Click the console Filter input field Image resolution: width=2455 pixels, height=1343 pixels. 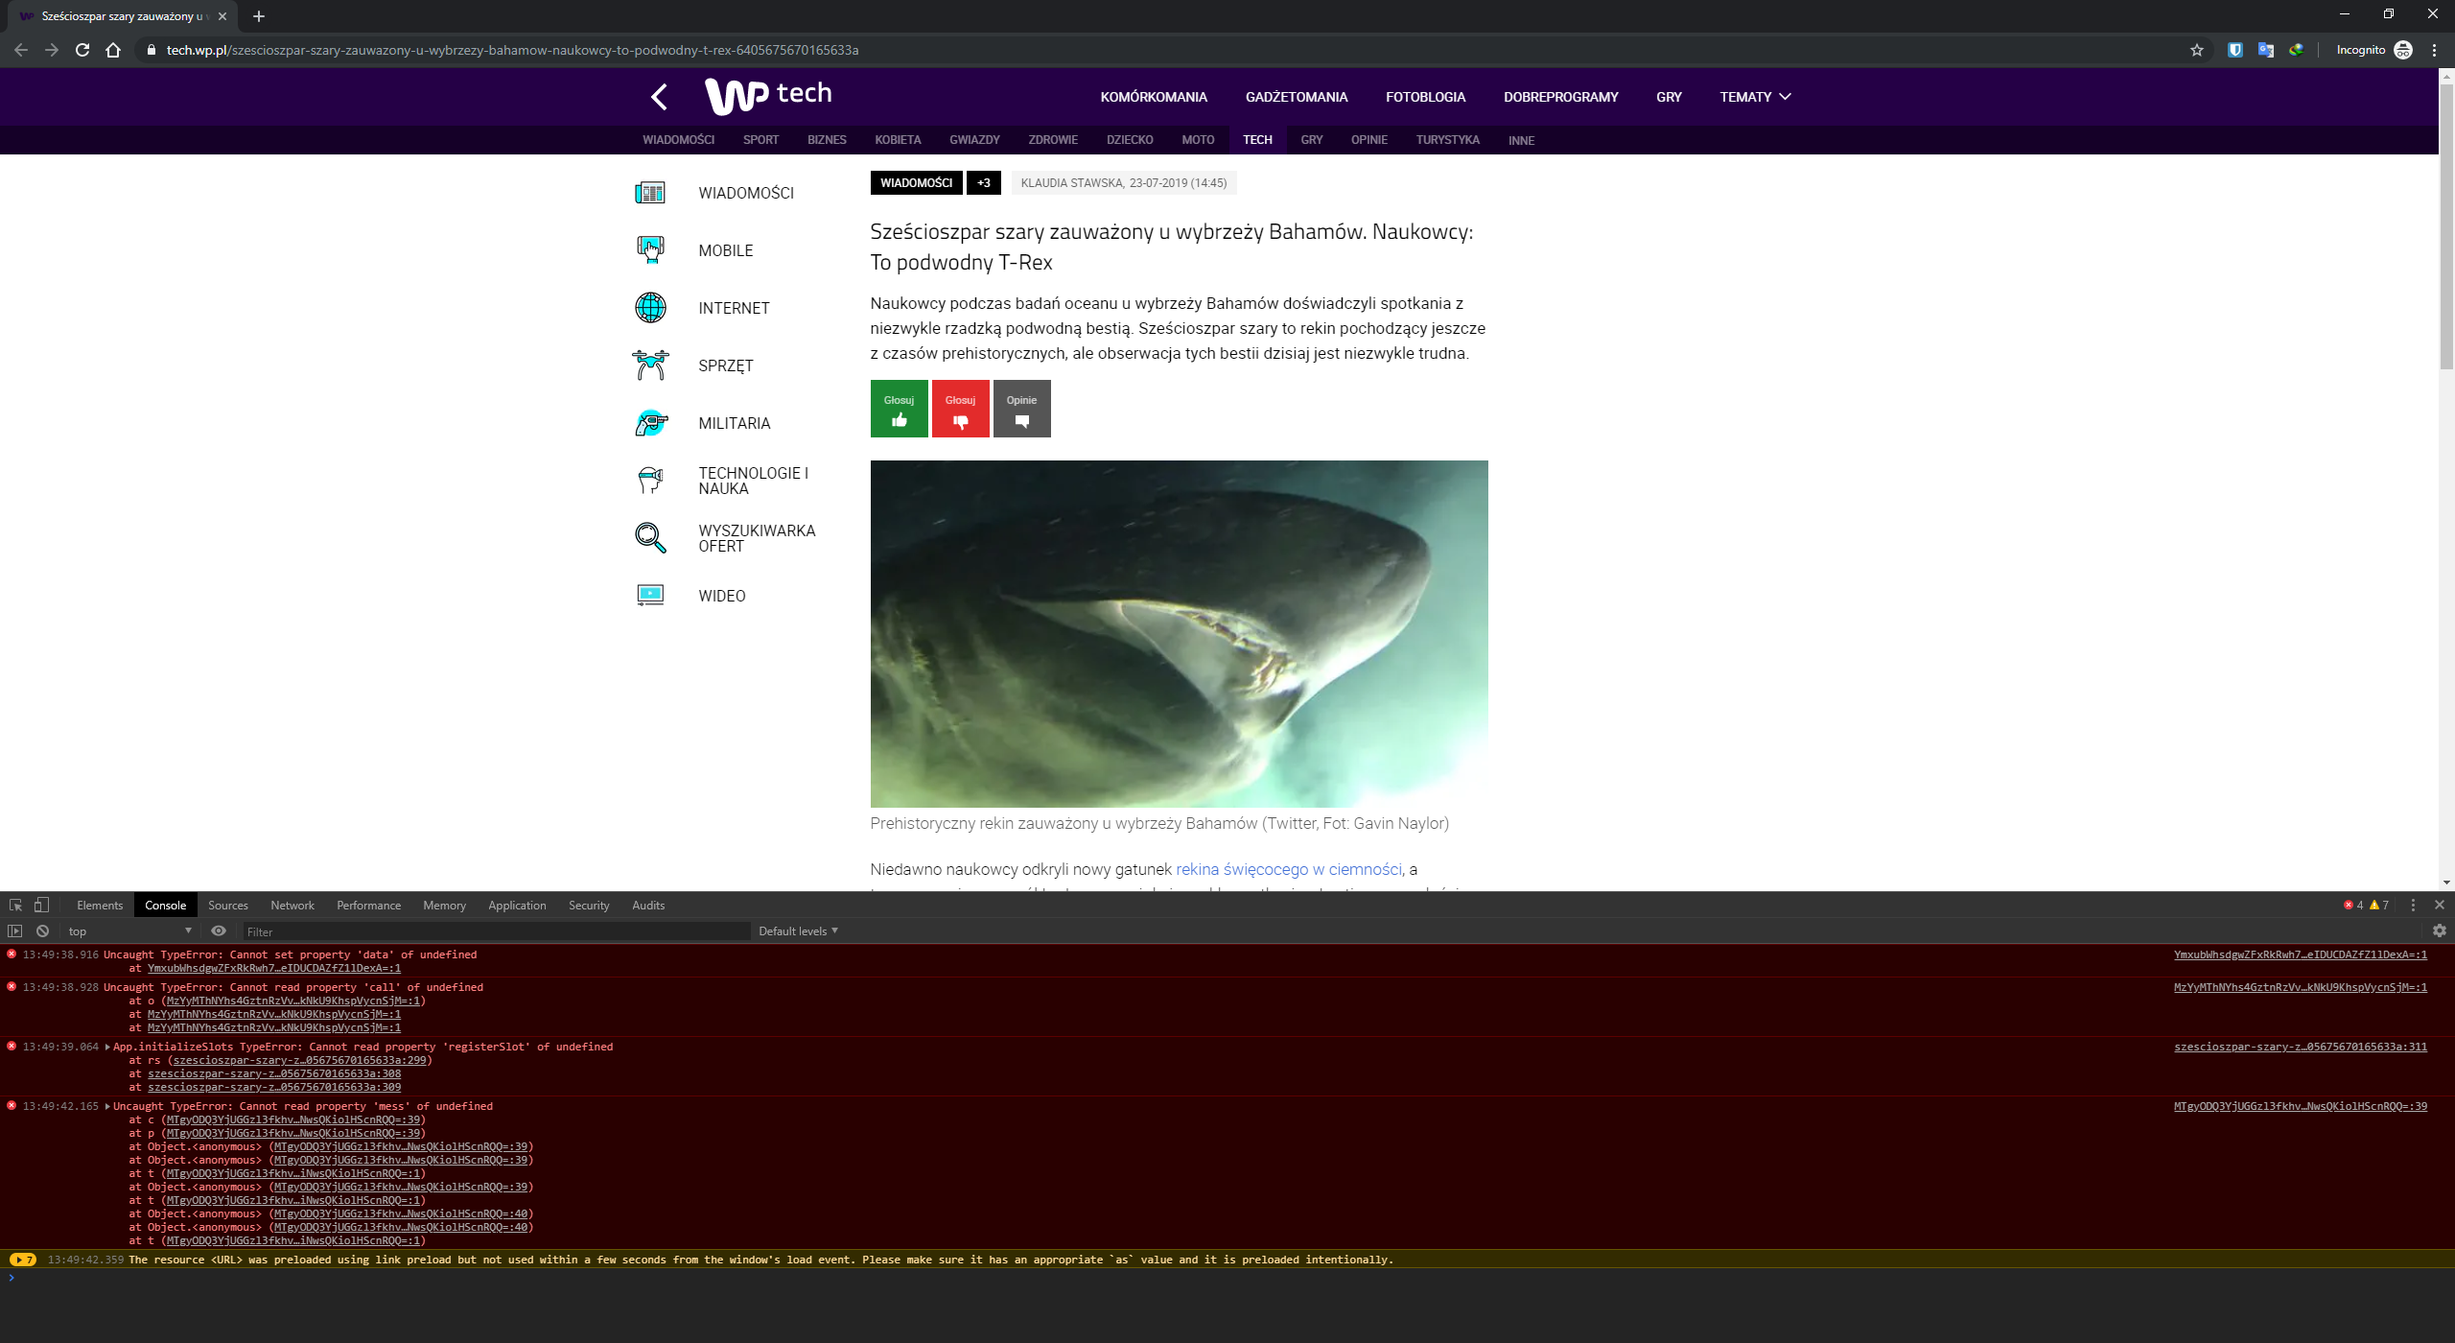[x=494, y=931]
